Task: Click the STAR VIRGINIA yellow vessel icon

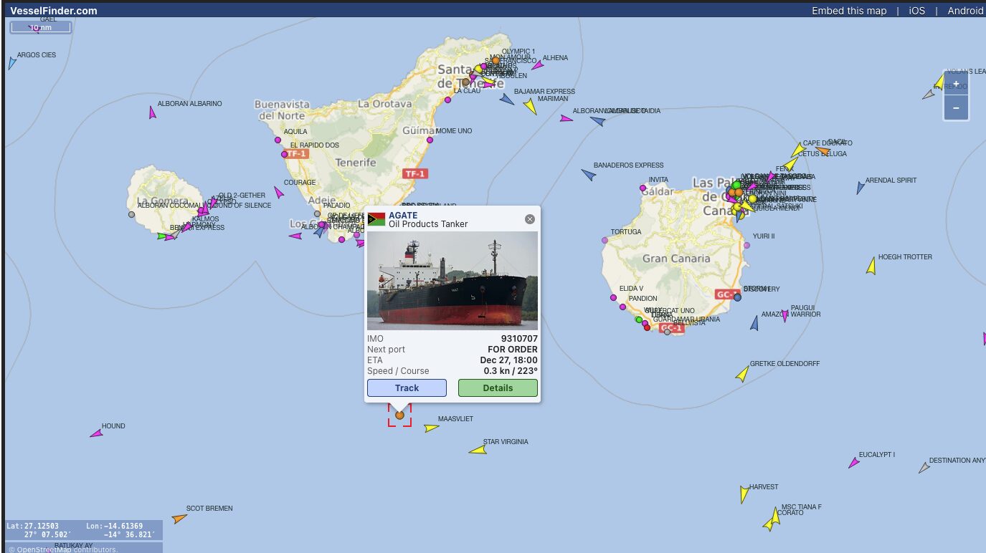Action: tap(478, 450)
